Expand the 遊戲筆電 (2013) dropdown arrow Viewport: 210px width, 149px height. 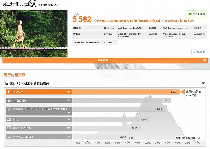[69, 128]
